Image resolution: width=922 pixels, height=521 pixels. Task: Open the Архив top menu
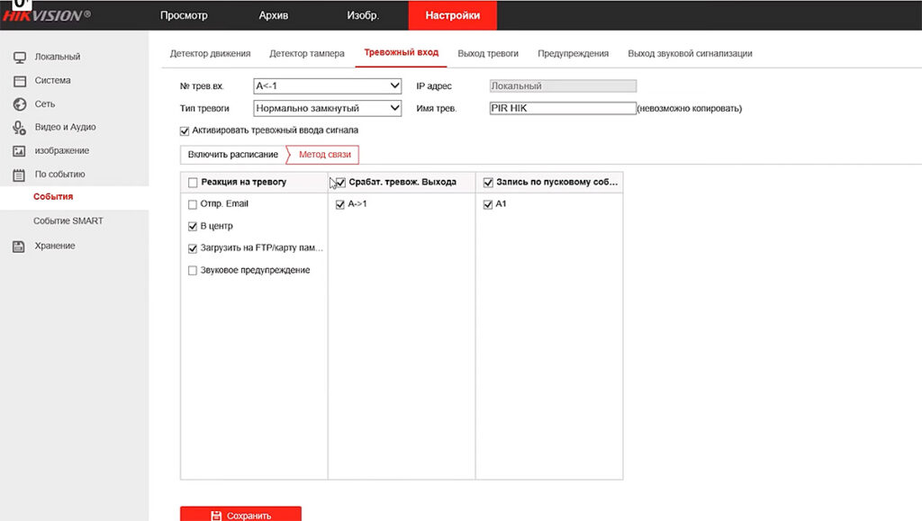pyautogui.click(x=274, y=15)
